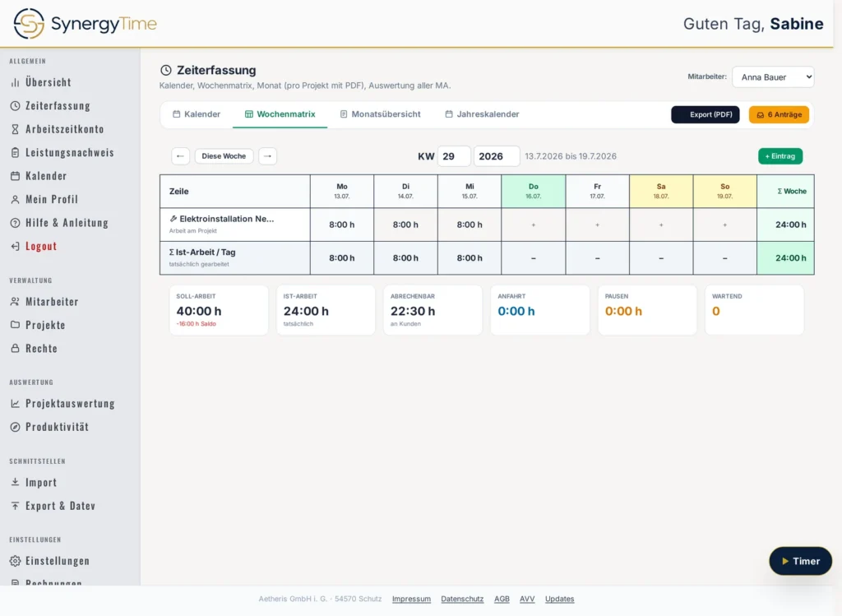842x616 pixels.
Task: Switch to the Jahreskalender tab
Action: 482,114
